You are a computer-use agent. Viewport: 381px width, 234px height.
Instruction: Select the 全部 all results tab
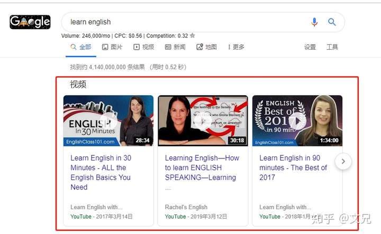pos(81,47)
